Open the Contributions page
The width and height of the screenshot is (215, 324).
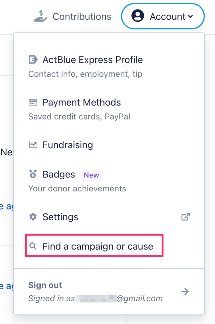point(73,16)
